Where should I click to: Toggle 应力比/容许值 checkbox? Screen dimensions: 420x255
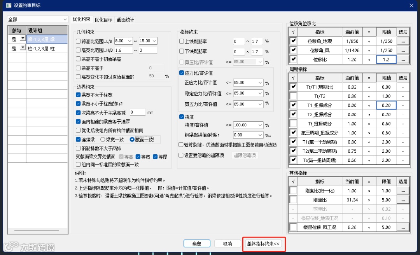click(182, 73)
